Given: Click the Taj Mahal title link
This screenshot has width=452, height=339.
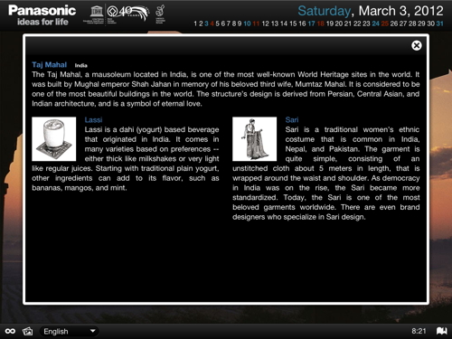Looking at the screenshot, I should pyautogui.click(x=50, y=65).
